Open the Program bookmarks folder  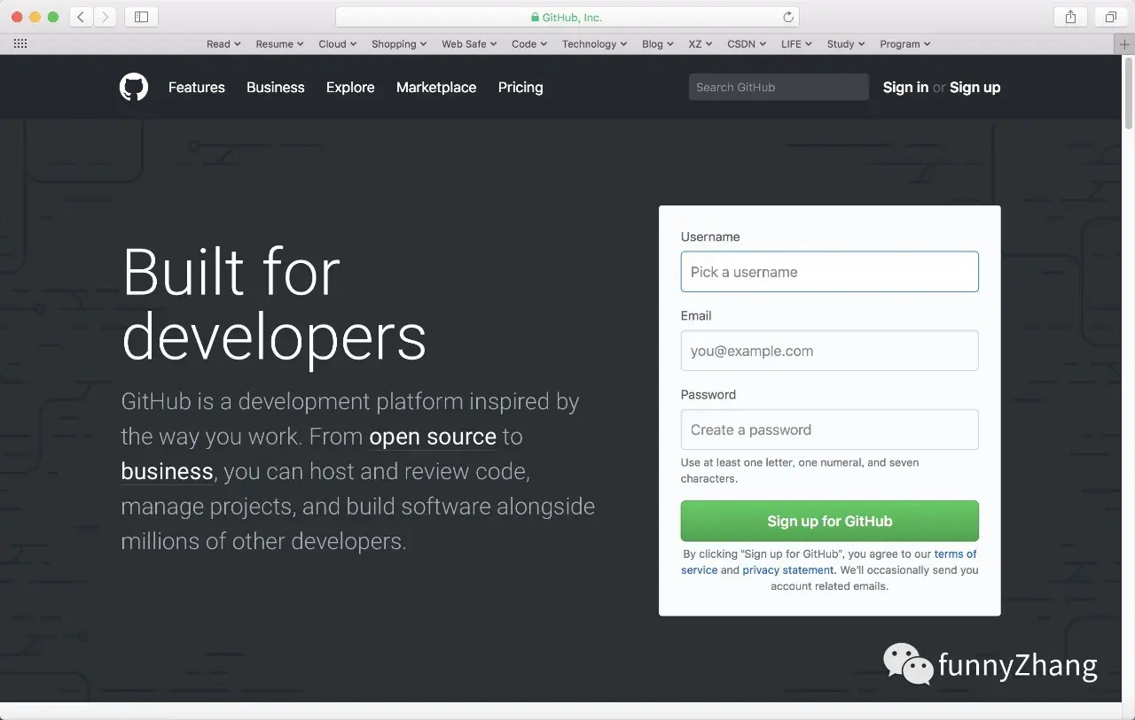(x=905, y=43)
